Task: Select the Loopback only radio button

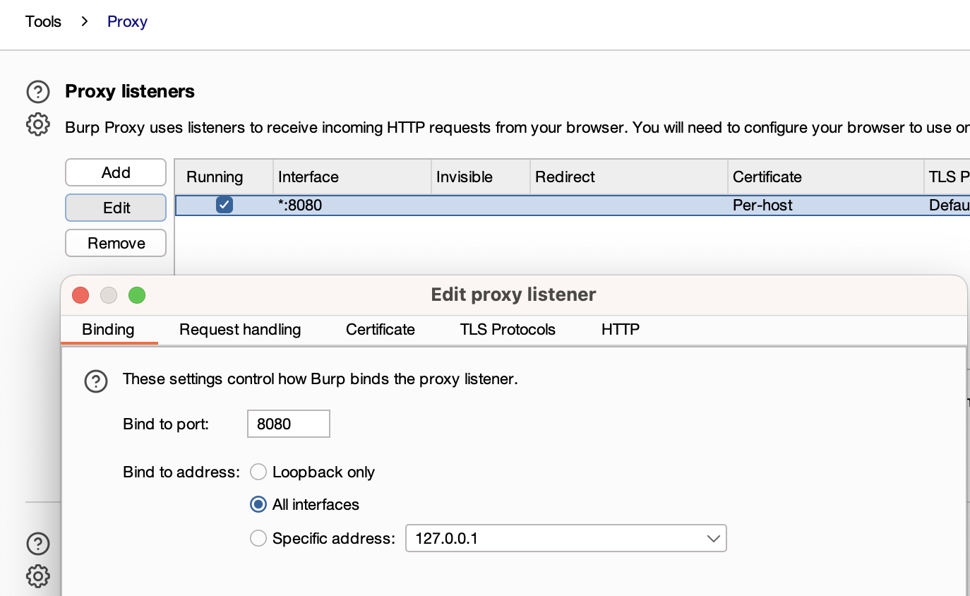Action: 258,472
